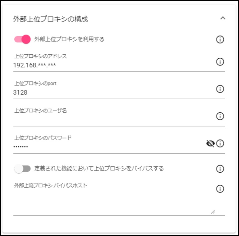
Task: Open info icon for 外部上位プロキシを利用する
Action: (220, 40)
